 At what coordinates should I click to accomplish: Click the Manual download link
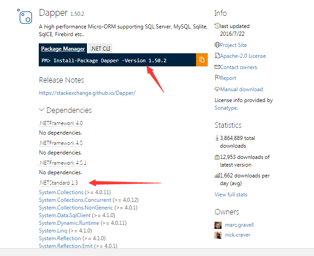[x=241, y=89]
